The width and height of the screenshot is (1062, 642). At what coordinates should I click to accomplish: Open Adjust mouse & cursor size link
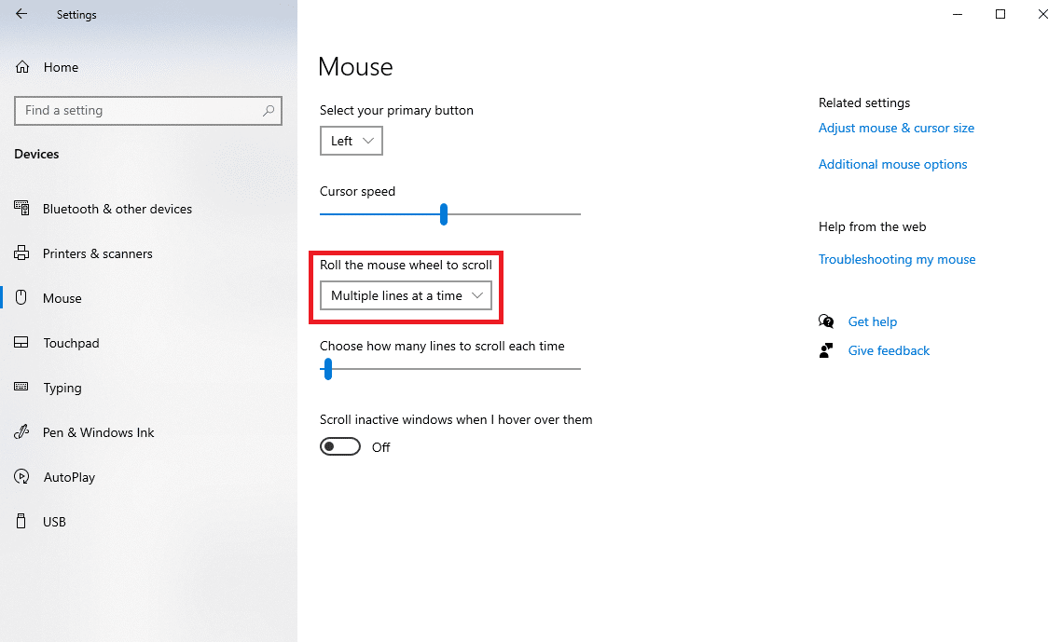click(896, 128)
